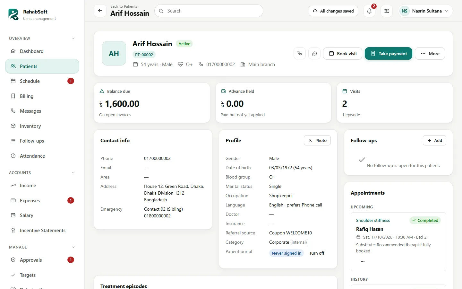Viewport: 462px width, 289px height.
Task: Open Nasrin Sultana account dropdown
Action: coord(425,11)
